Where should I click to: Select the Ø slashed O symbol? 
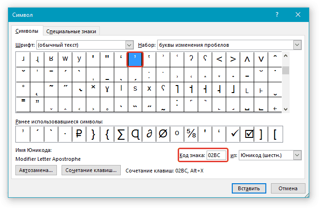163,135
